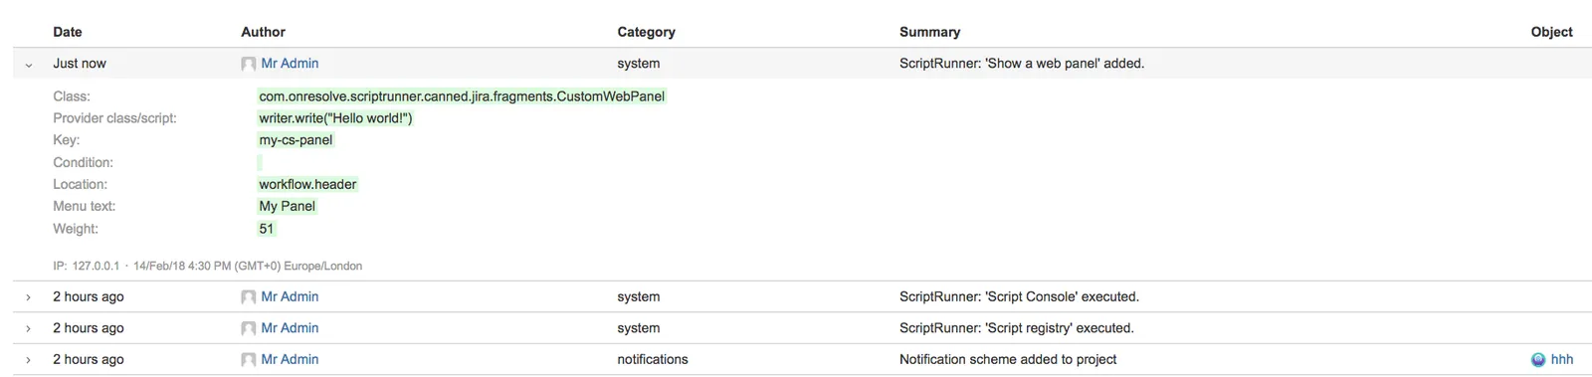The width and height of the screenshot is (1592, 377).
Task: Click Mr Admin avatar in Script Console row
Action: click(x=249, y=297)
